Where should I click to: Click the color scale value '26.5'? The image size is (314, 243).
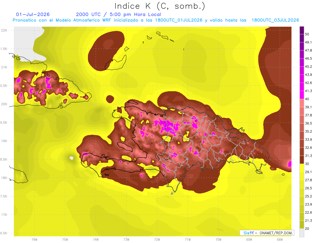point(308,188)
